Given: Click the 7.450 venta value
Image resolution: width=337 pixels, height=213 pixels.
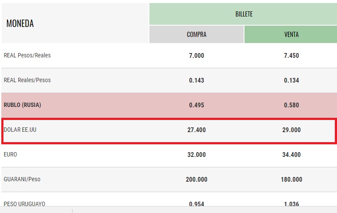Looking at the screenshot, I should (291, 56).
